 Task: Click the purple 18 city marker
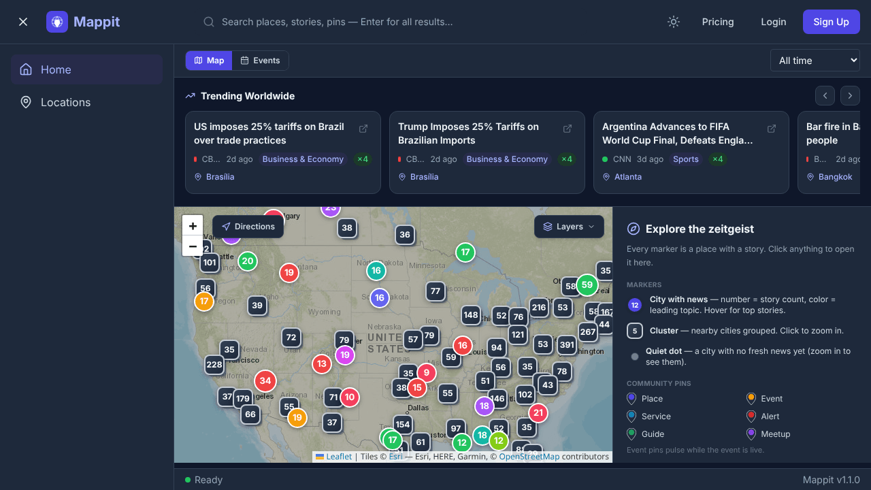[484, 407]
